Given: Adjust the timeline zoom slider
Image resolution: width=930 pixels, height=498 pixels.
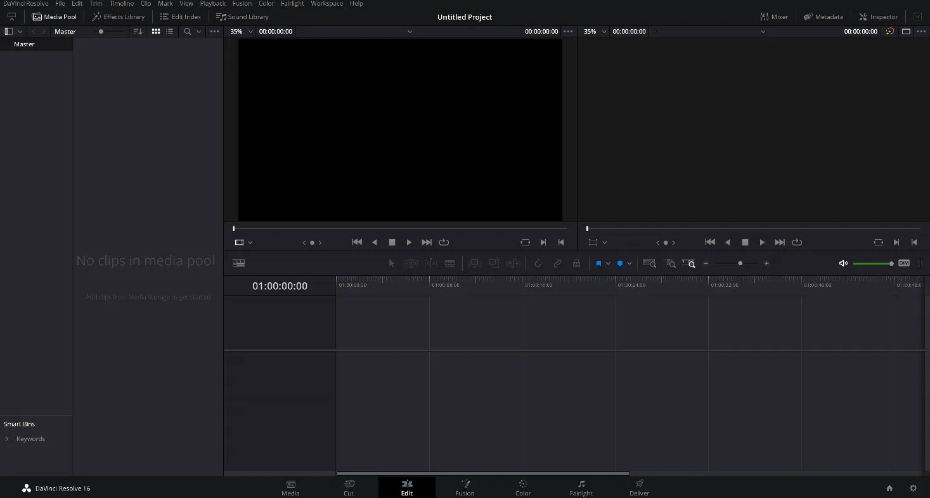Looking at the screenshot, I should coord(740,263).
